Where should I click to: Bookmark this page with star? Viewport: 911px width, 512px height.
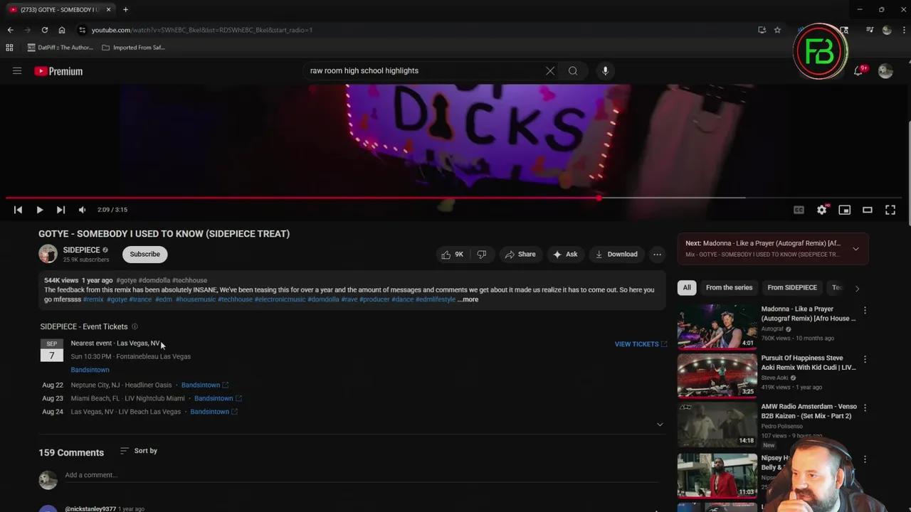[777, 30]
